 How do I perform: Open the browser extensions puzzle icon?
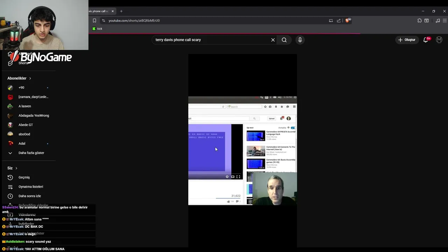[419, 21]
